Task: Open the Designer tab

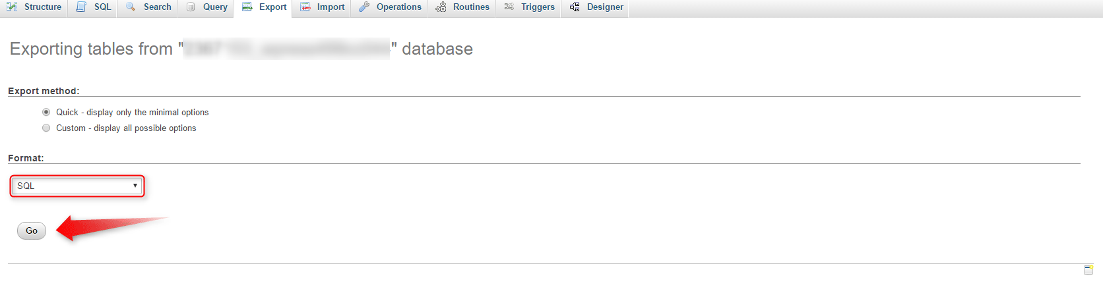Action: point(604,7)
